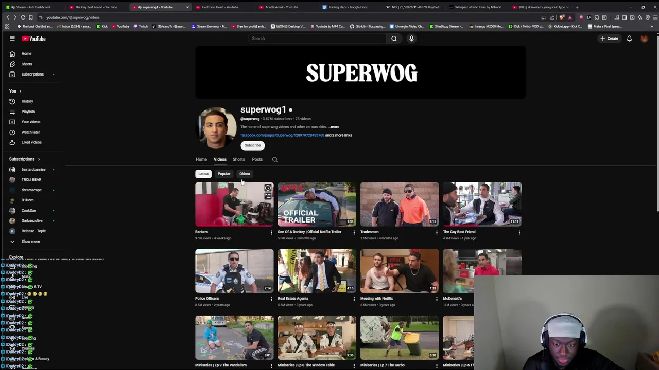Switch to channel Shorts tab
The image size is (659, 370).
coord(238,159)
